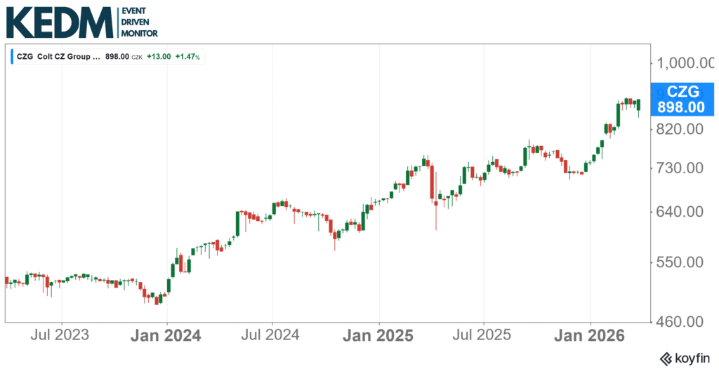719x371 pixels.
Task: Click the Jan 2025 time axis label
Action: [x=379, y=335]
